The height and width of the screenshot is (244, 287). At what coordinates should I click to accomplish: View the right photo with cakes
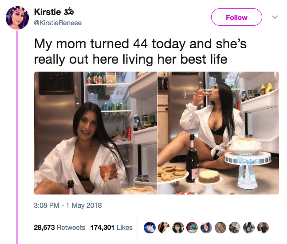[218, 133]
